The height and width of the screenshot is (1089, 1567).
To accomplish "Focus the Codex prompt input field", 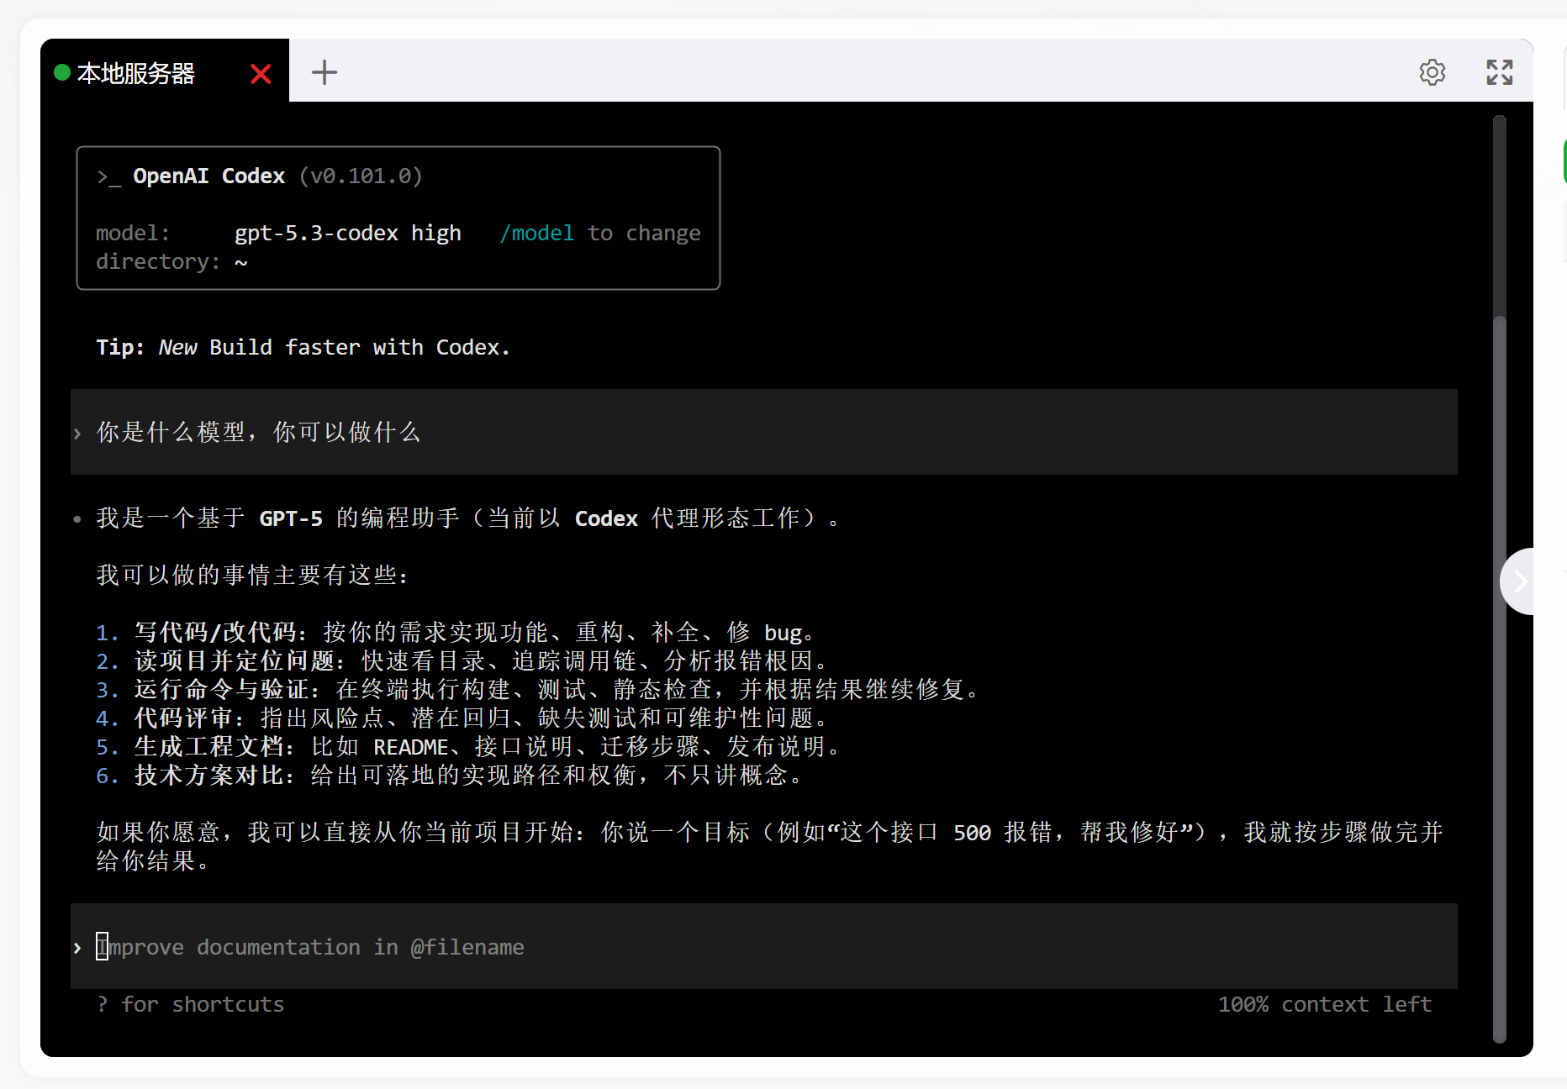I will coord(764,947).
